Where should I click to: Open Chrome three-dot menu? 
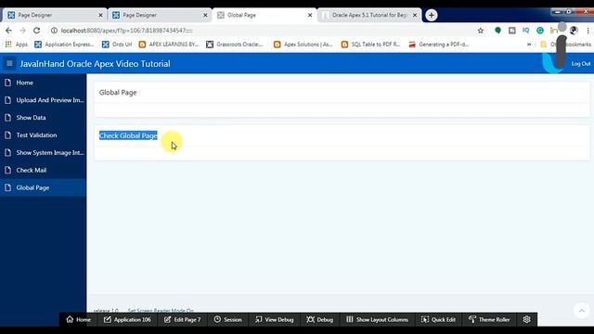point(588,31)
